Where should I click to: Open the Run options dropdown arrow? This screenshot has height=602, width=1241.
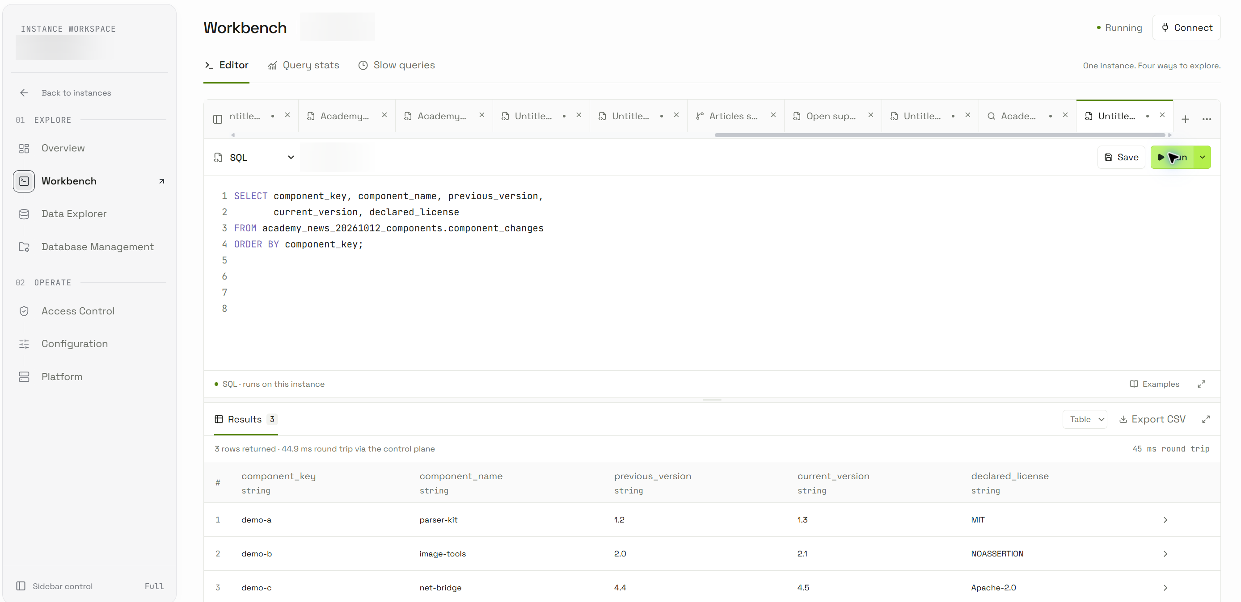(x=1203, y=157)
